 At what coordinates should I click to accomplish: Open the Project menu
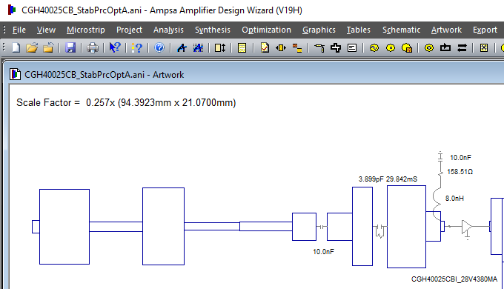tap(129, 30)
